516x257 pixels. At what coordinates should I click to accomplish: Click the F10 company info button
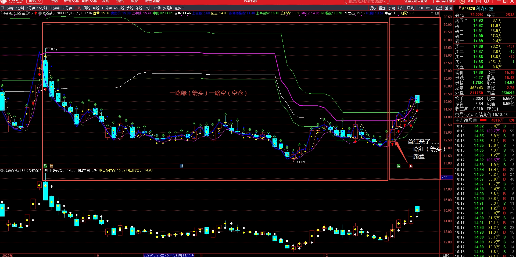[x=420, y=8]
